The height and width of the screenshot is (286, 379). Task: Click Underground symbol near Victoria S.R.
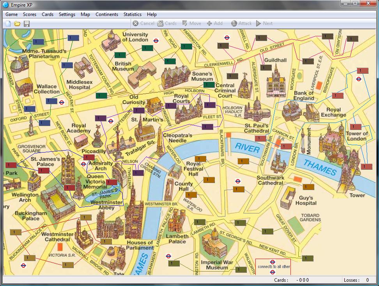pos(23,265)
